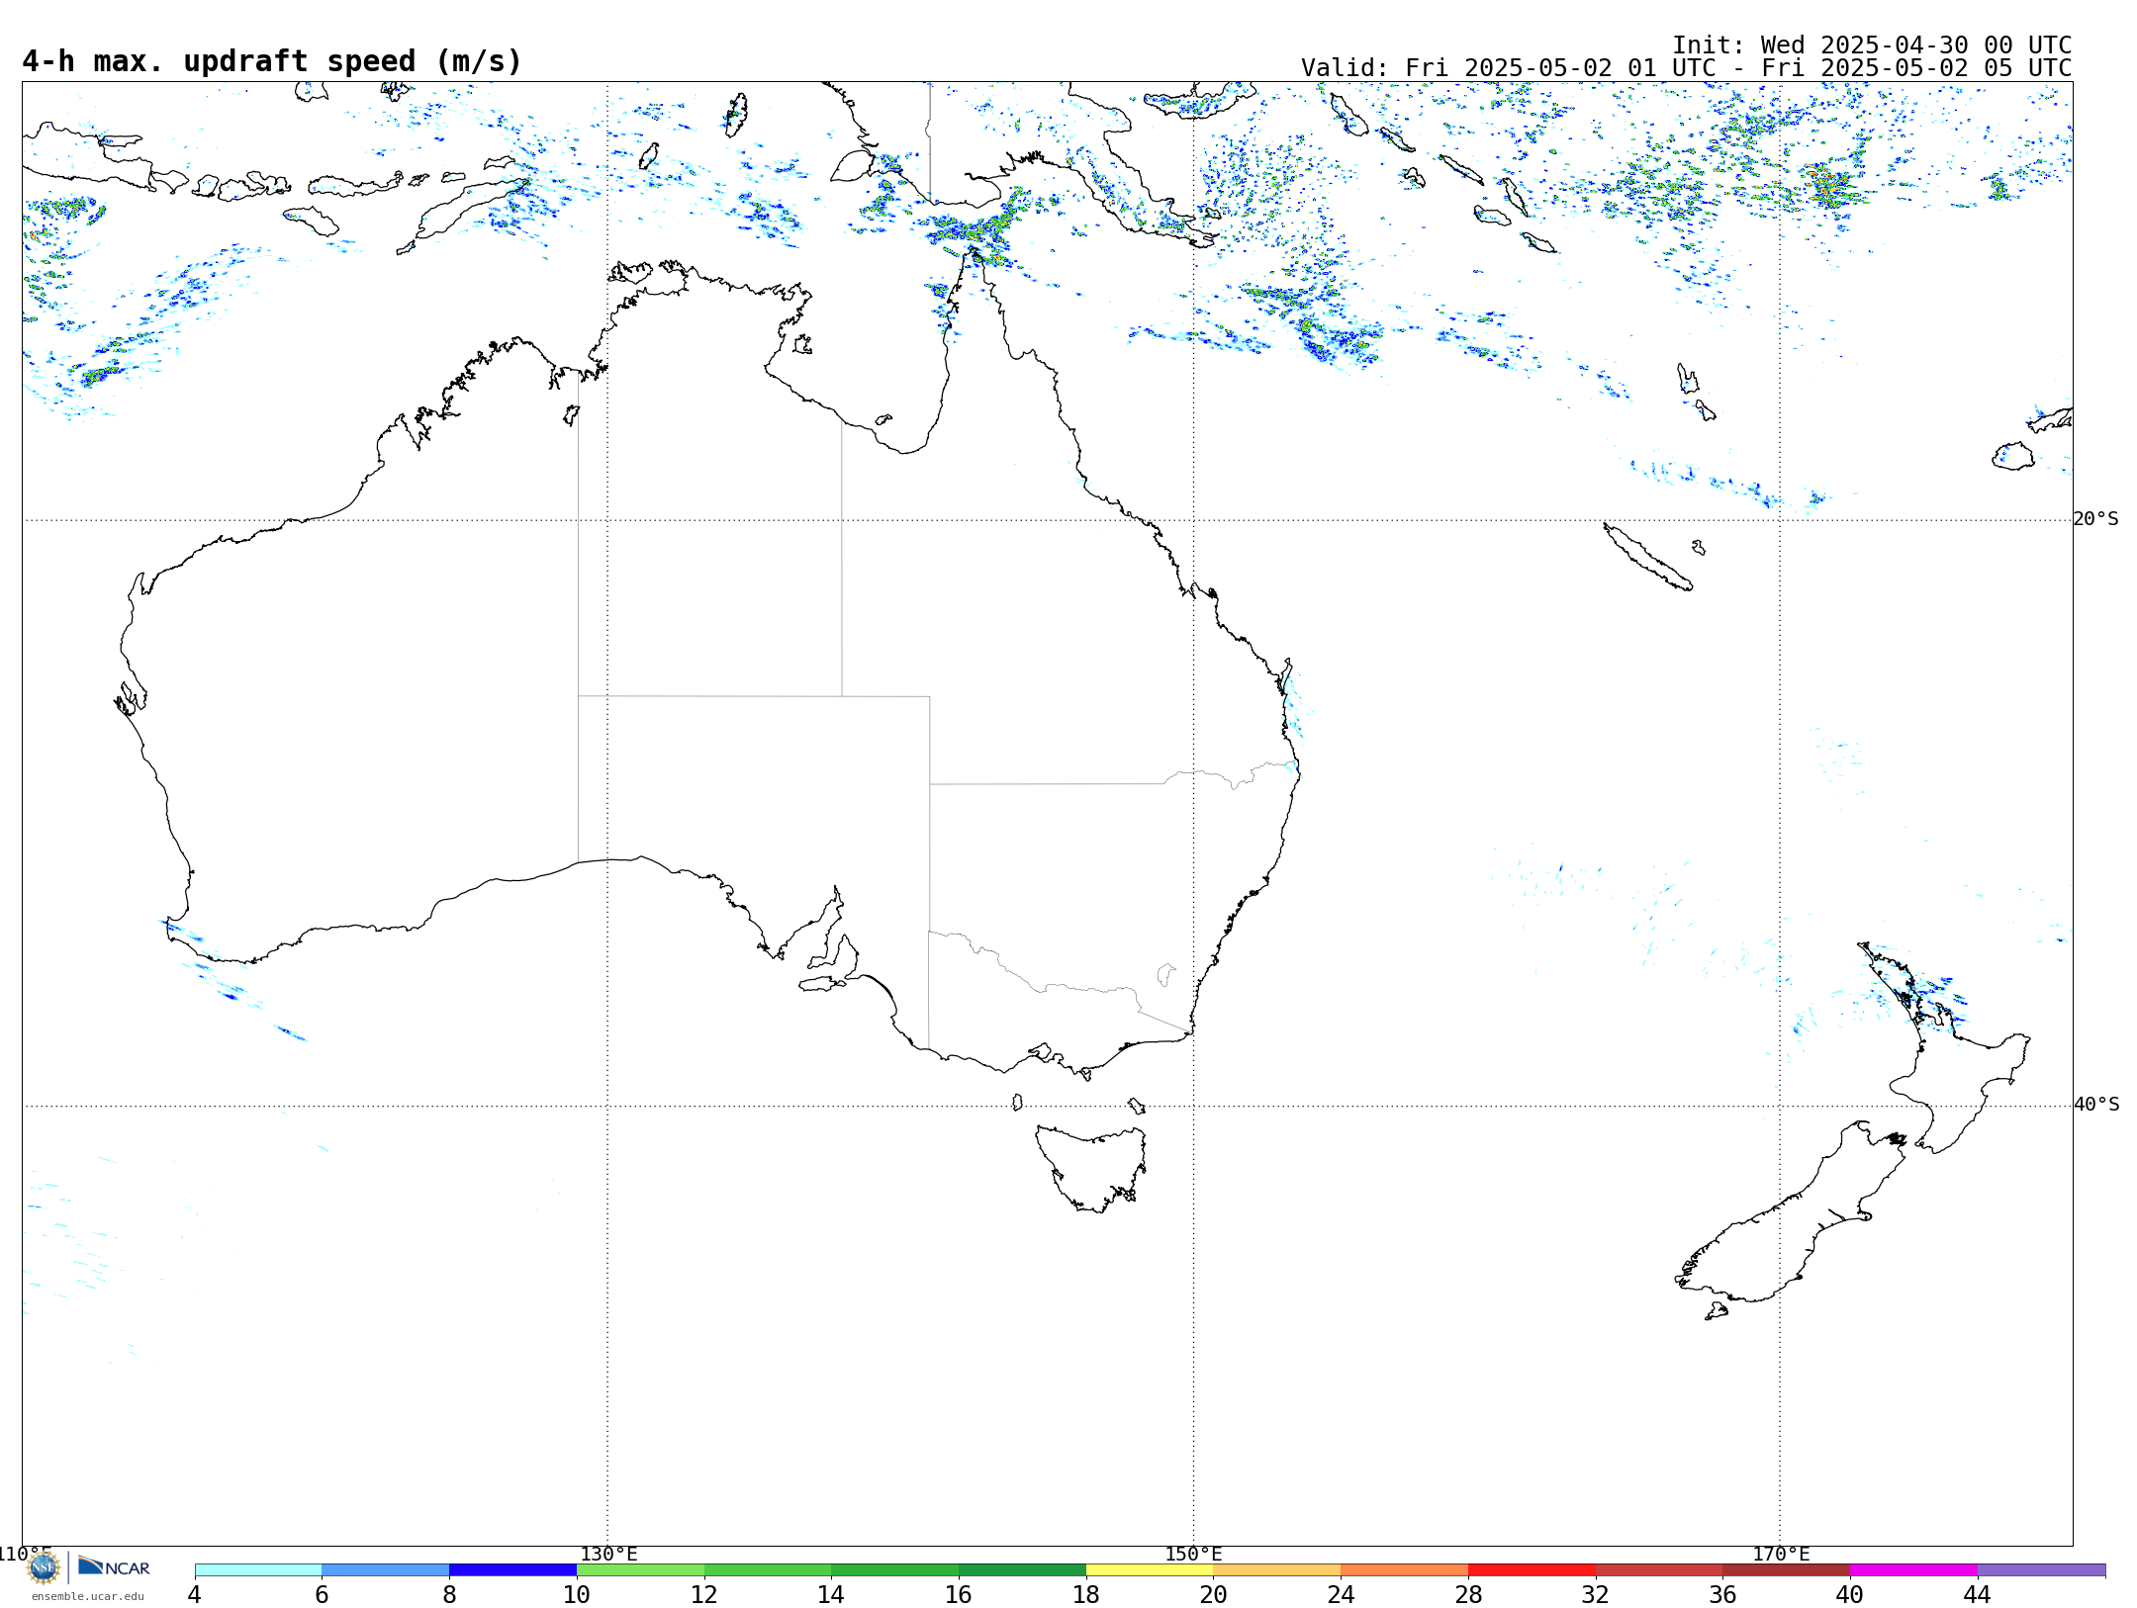The width and height of the screenshot is (2137, 1608).
Task: Click the 4-h max. updraft speed title
Action: [x=272, y=61]
